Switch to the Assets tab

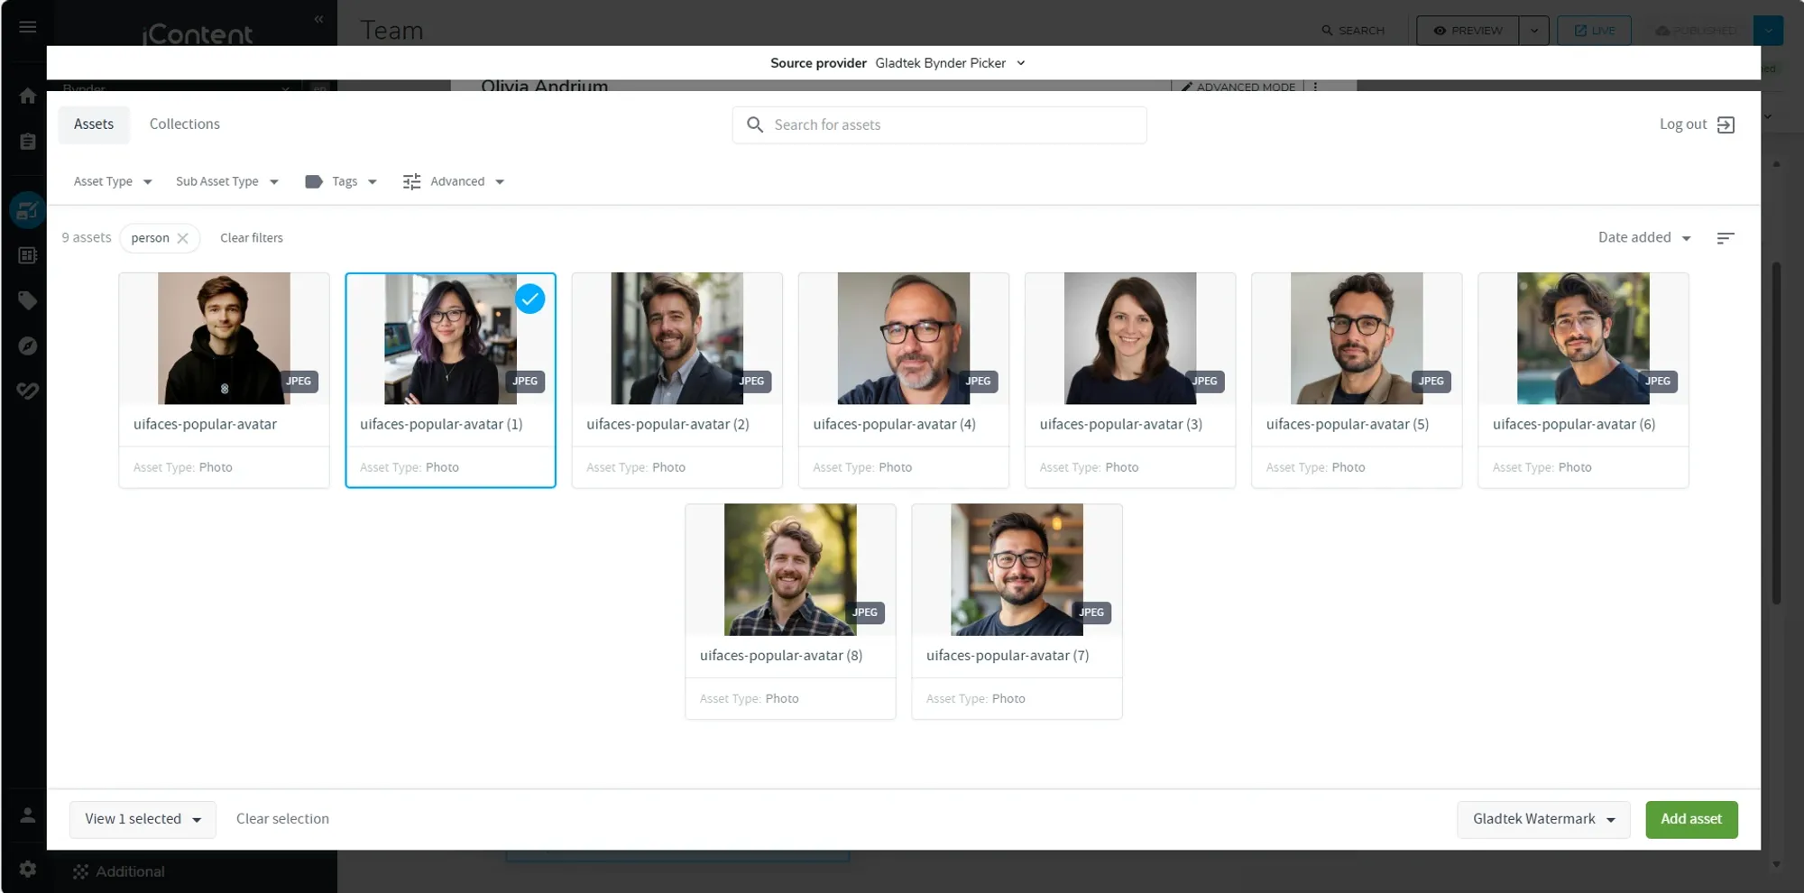coord(94,124)
